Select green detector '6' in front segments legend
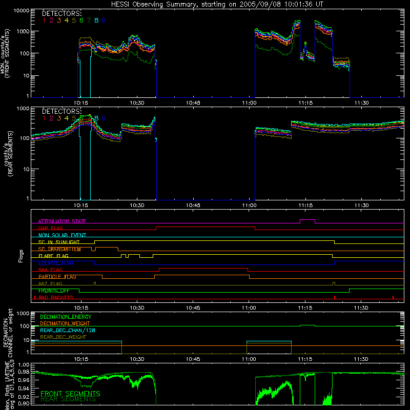Image resolution: width=410 pixels, height=410 pixels. (x=81, y=20)
